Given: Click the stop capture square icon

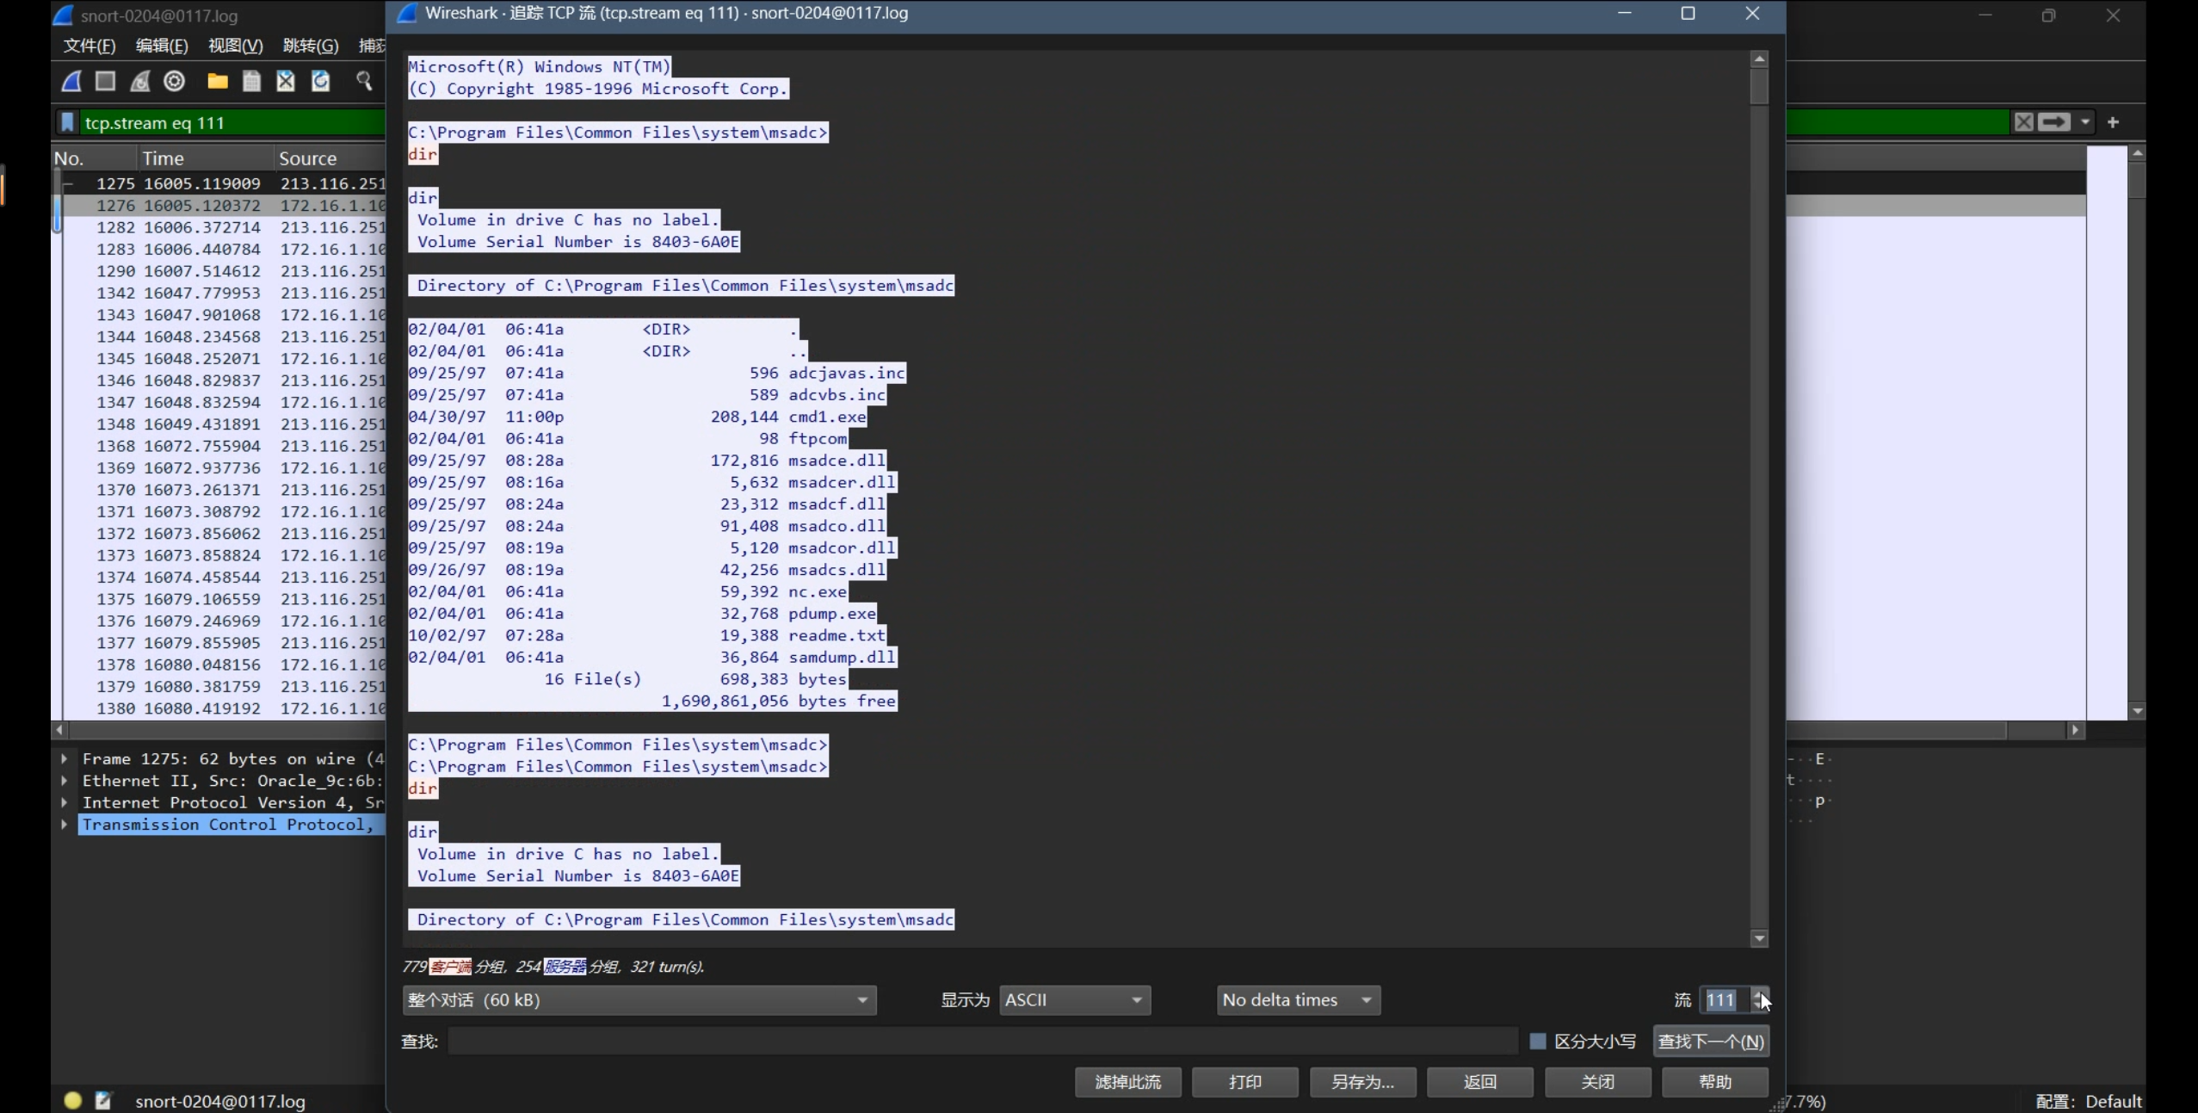Looking at the screenshot, I should [105, 81].
